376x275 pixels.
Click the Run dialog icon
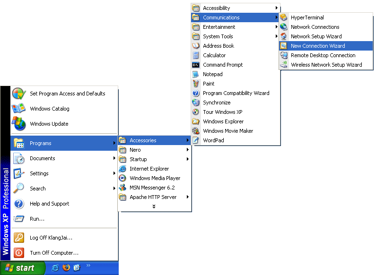pyautogui.click(x=19, y=219)
